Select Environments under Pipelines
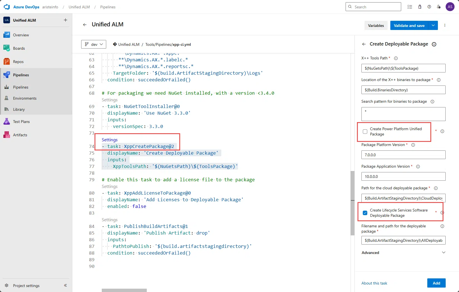 coord(25,98)
